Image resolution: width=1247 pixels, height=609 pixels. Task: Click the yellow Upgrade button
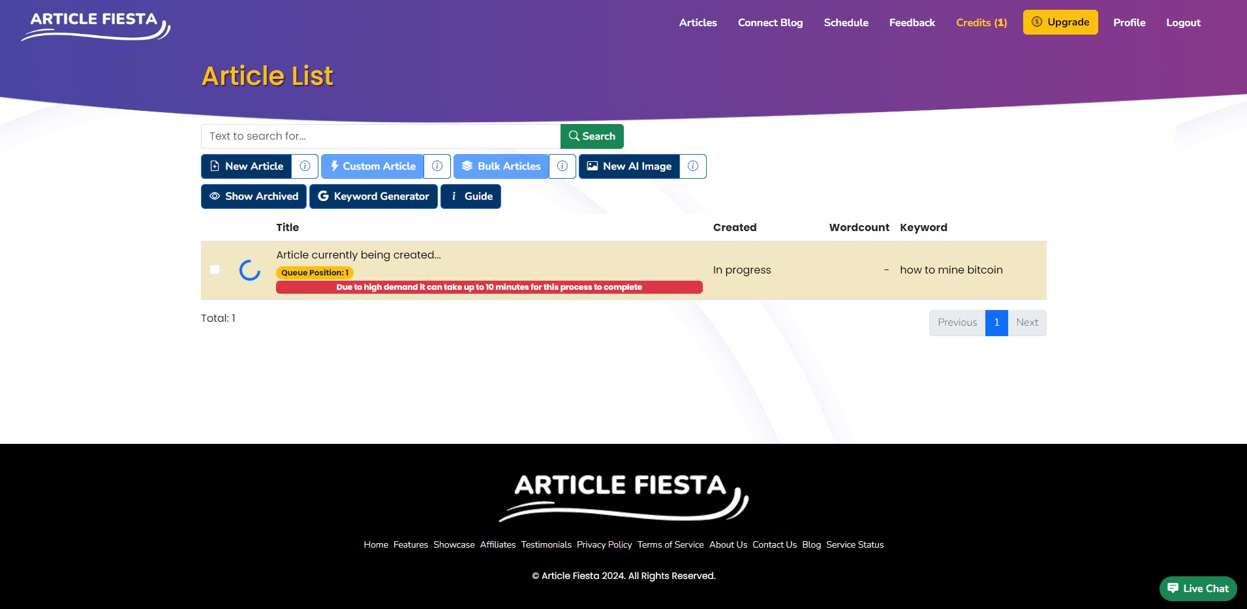pos(1060,22)
